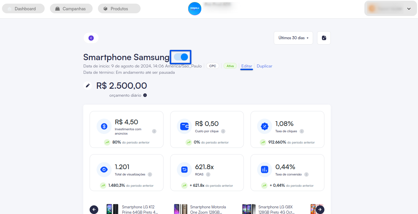Switch to the Produtos tab
418x214 pixels.
[x=119, y=9]
